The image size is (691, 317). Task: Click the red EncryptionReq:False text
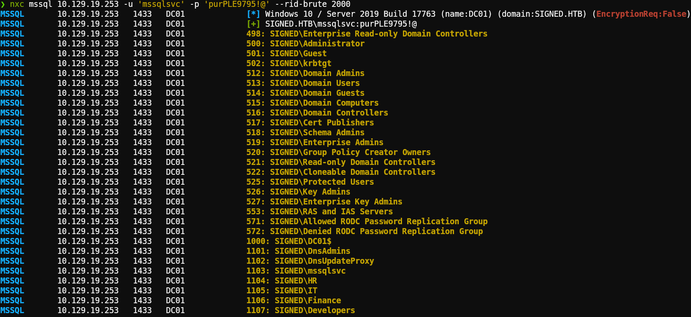coord(641,14)
